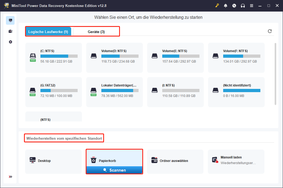Screen dimensions: 283x188
Task: Click the Nicht identifiziert drive icon
Action: pyautogui.click(x=216, y=90)
